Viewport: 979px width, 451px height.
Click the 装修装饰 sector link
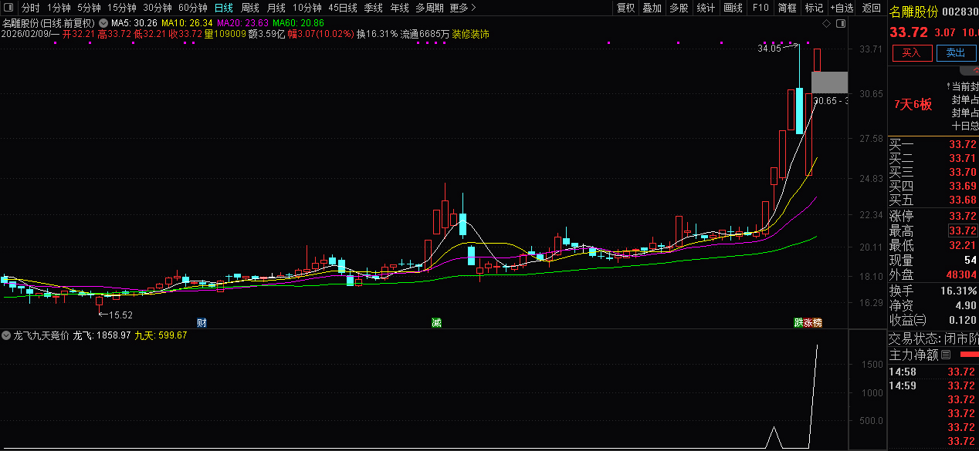(x=470, y=35)
